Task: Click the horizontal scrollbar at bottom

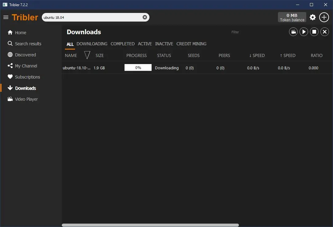Action: click(150, 225)
